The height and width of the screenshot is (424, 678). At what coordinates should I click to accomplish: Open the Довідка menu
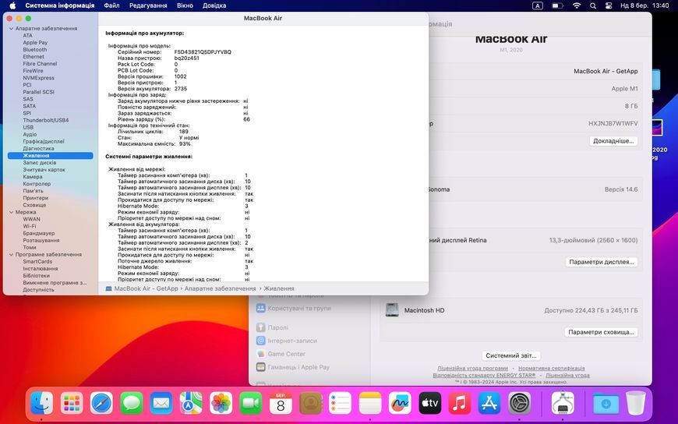pos(214,5)
